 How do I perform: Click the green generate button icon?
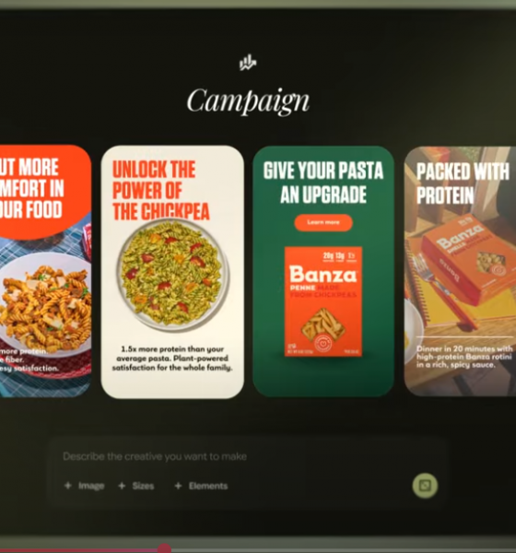coord(425,486)
